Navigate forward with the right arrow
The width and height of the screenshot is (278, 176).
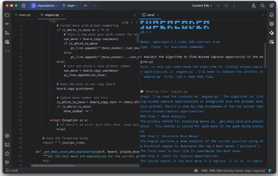pos(95,5)
